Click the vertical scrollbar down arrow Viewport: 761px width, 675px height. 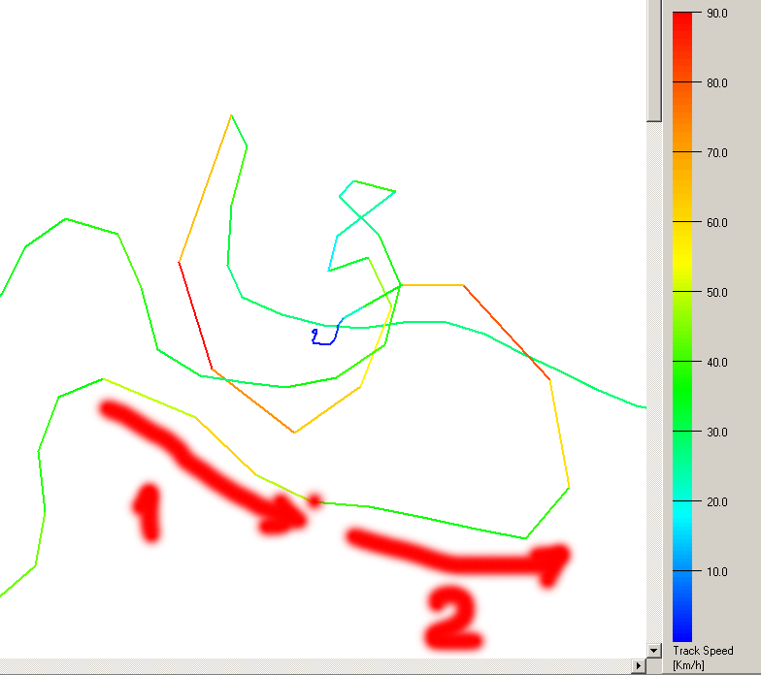click(654, 649)
